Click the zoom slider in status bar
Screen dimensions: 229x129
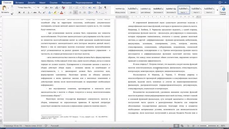click(208, 126)
